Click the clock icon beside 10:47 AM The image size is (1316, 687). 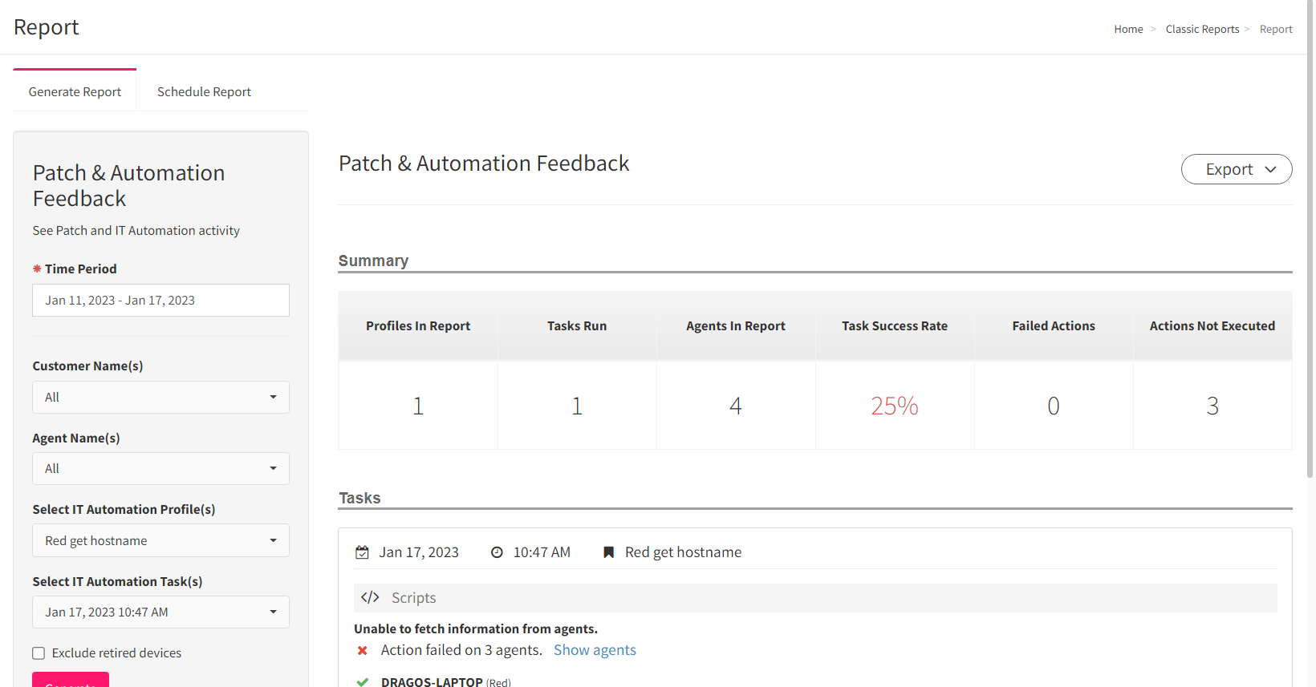click(497, 552)
